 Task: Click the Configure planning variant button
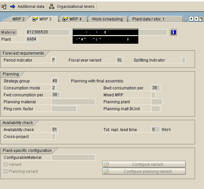pyautogui.click(x=144, y=171)
